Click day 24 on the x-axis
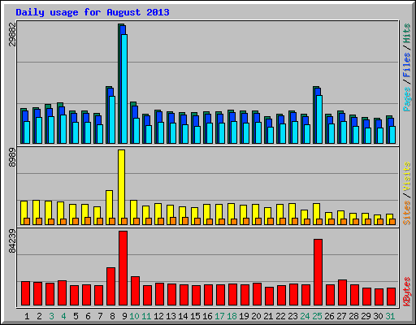This screenshot has height=325, width=416. pyautogui.click(x=305, y=316)
